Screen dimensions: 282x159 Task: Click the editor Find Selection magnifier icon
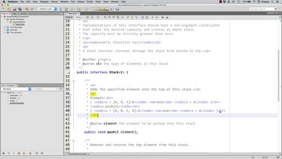[105, 17]
